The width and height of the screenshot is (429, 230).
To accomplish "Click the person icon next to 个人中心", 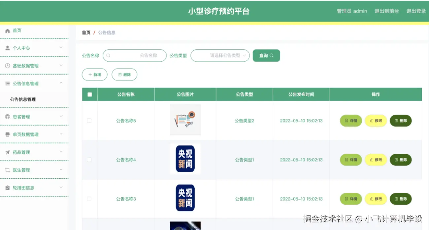I will click(x=8, y=48).
